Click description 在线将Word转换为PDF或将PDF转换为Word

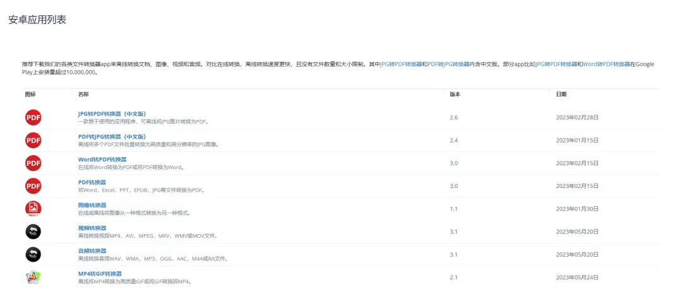tap(131, 167)
